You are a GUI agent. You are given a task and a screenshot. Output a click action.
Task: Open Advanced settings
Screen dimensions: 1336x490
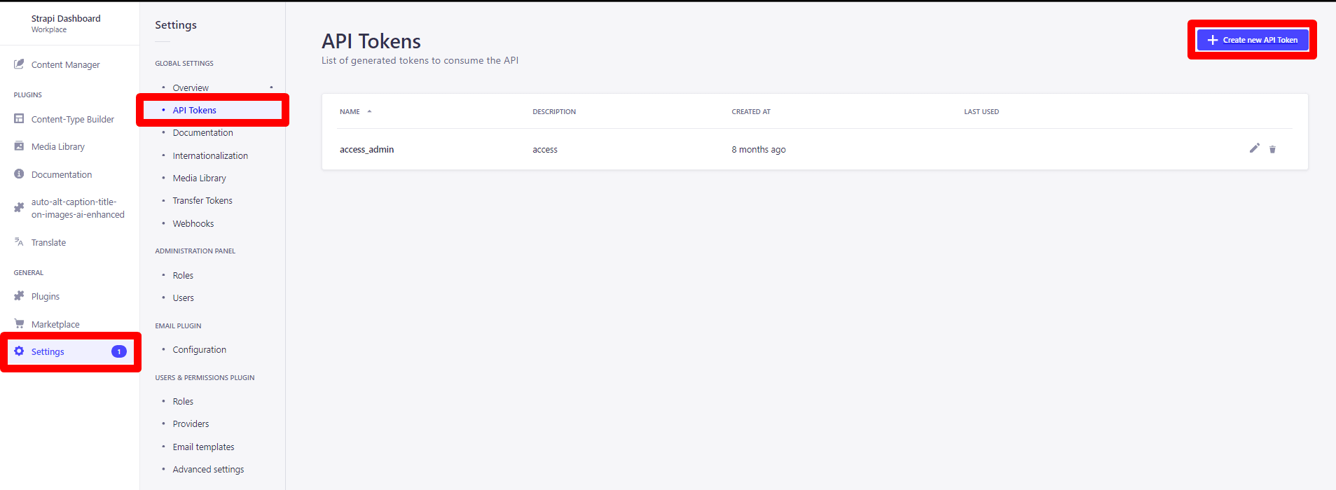(208, 469)
